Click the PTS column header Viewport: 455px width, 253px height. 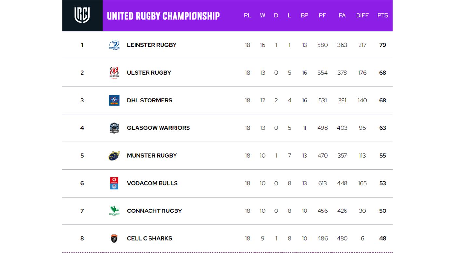(383, 15)
